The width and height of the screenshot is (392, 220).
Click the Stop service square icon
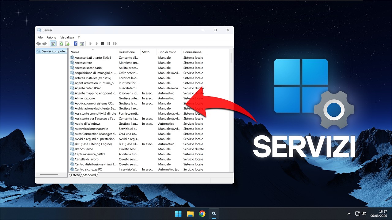point(103,44)
